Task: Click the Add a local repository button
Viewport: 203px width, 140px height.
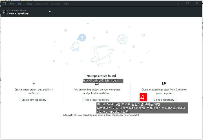Action: pos(97,100)
